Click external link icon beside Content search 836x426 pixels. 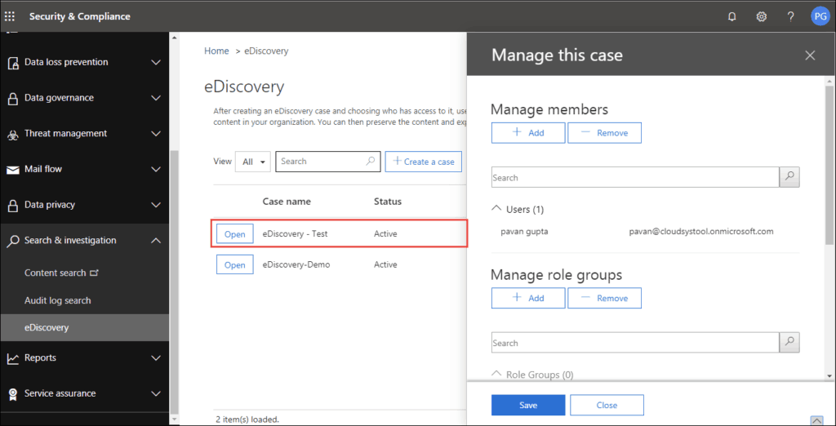94,273
